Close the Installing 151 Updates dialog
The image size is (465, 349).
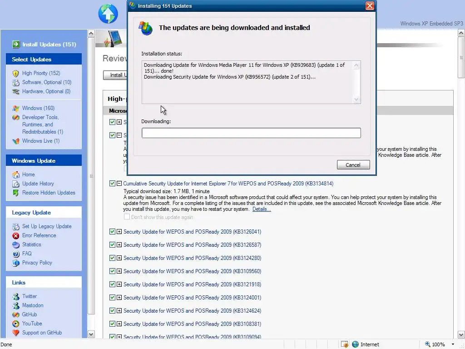pos(370,5)
